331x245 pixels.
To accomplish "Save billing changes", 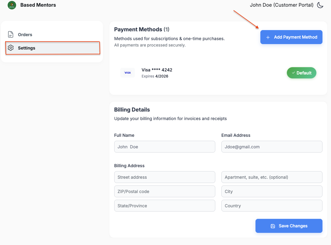I will pyautogui.click(x=289, y=226).
